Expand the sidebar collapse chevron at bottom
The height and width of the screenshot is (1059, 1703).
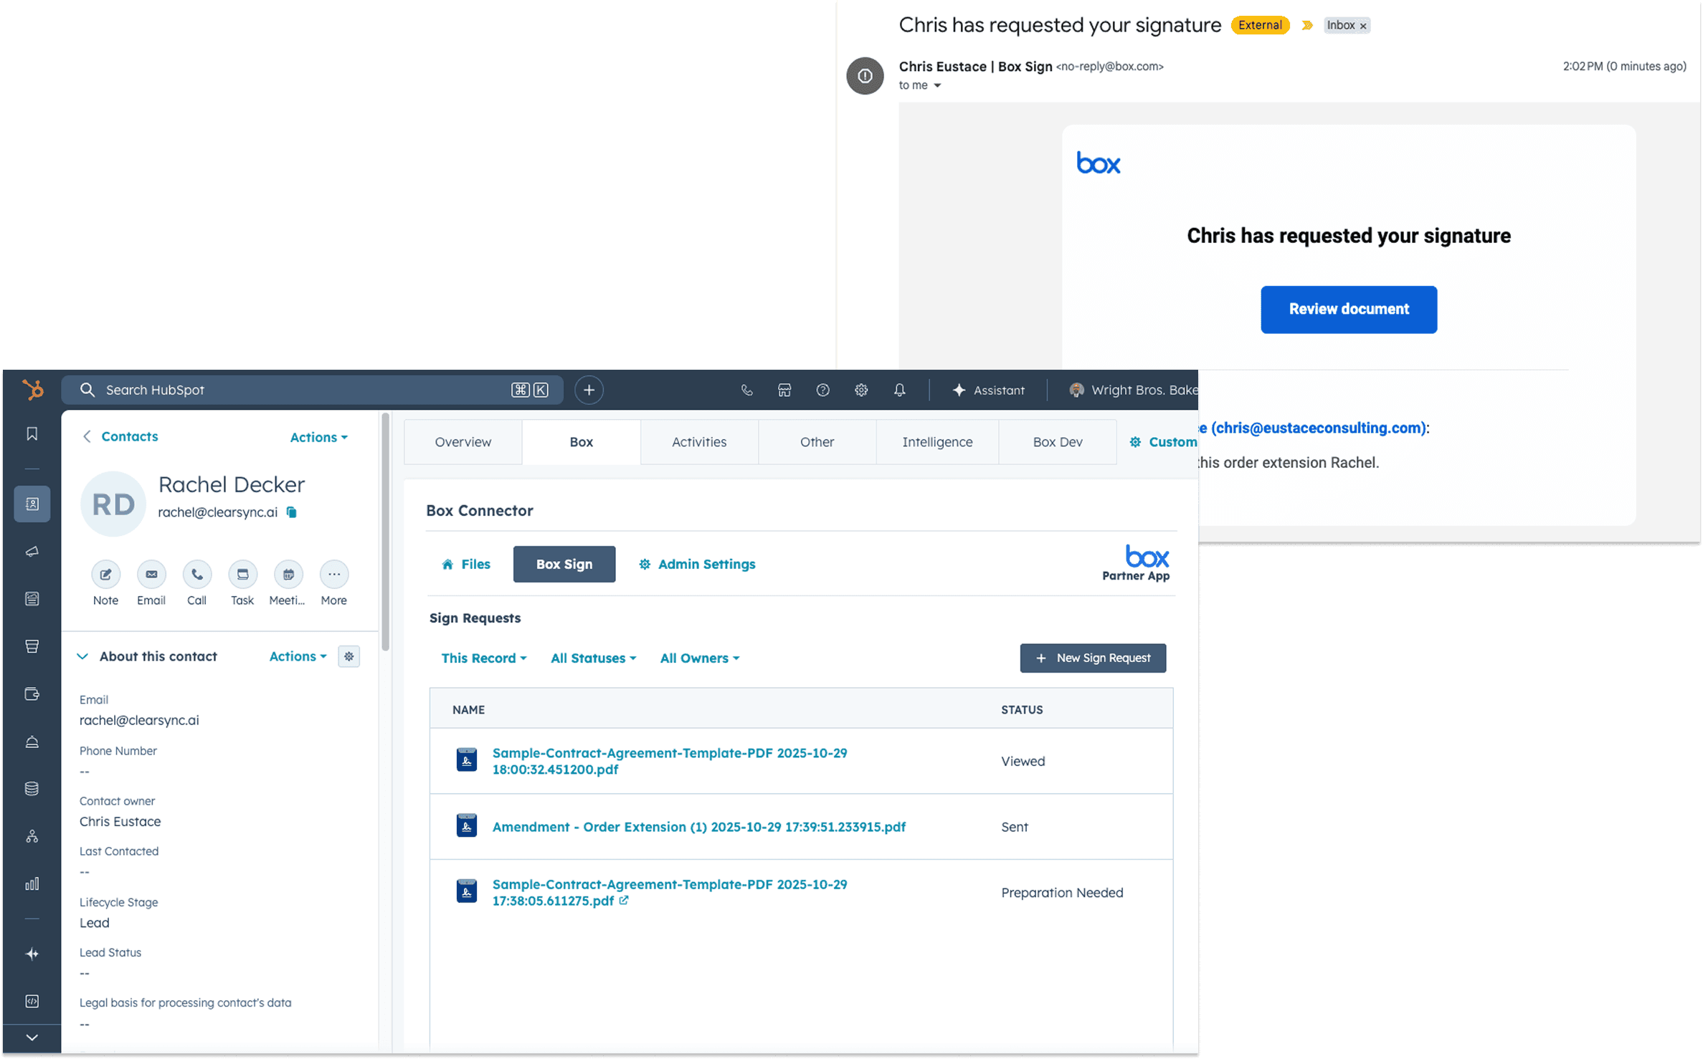point(32,1036)
